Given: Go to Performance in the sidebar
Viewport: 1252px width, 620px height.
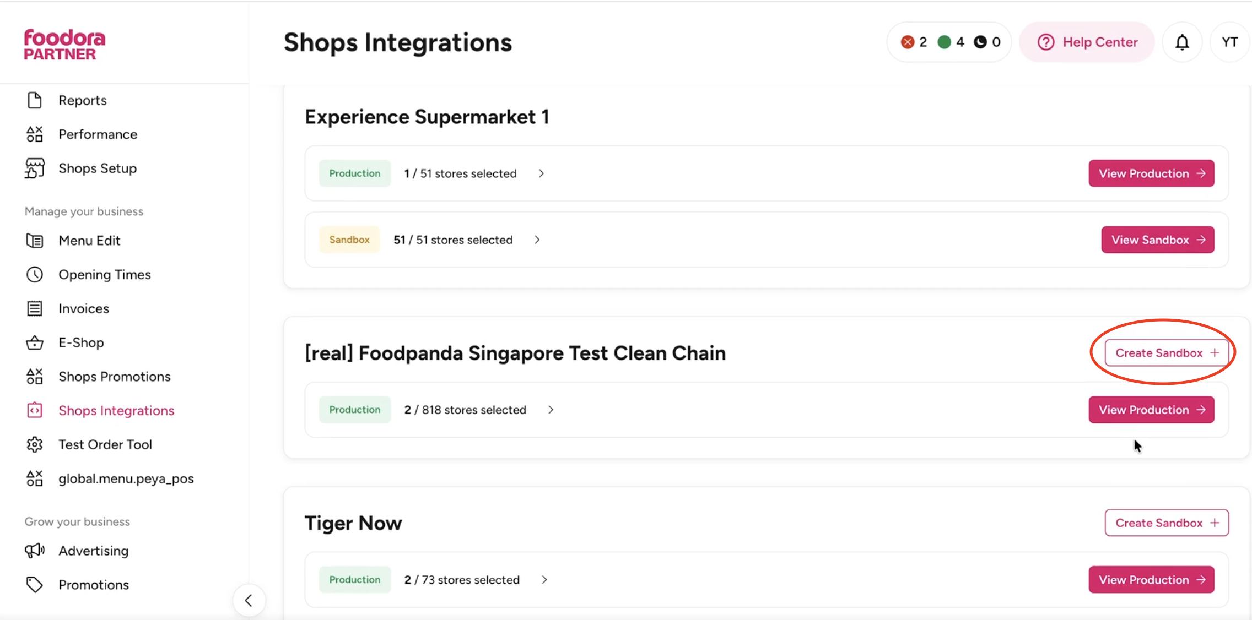Looking at the screenshot, I should tap(98, 134).
